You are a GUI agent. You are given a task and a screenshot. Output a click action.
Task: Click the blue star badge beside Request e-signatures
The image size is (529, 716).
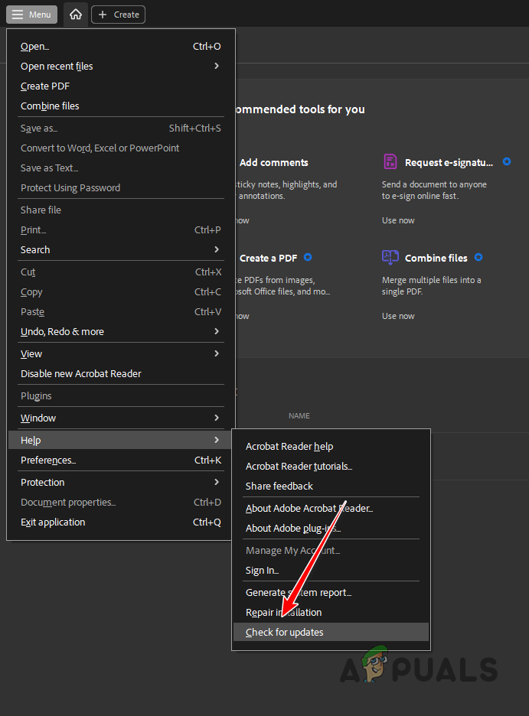coord(507,161)
